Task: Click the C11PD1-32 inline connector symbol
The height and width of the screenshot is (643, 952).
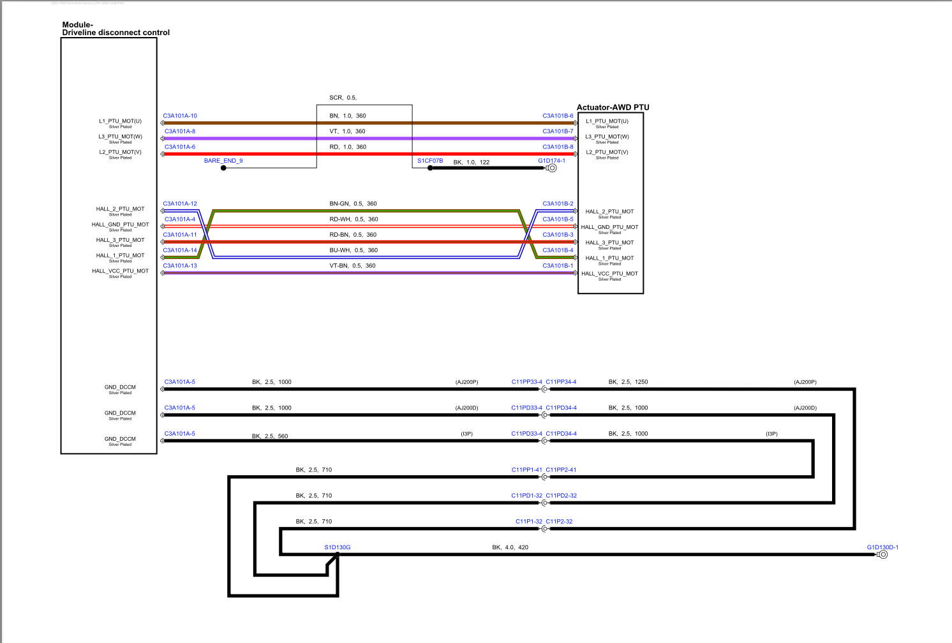Action: point(544,503)
